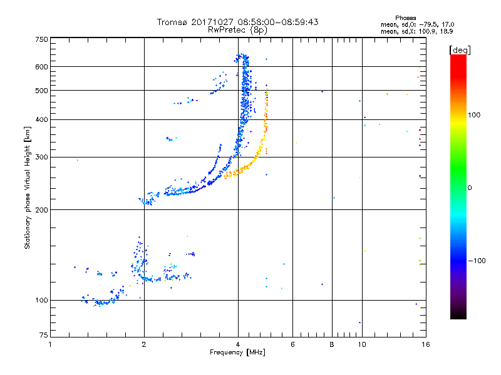The width and height of the screenshot is (501, 375).
Task: Click the 'Stationary phase Virtual Height [km]' axis label
Action: 27,187
